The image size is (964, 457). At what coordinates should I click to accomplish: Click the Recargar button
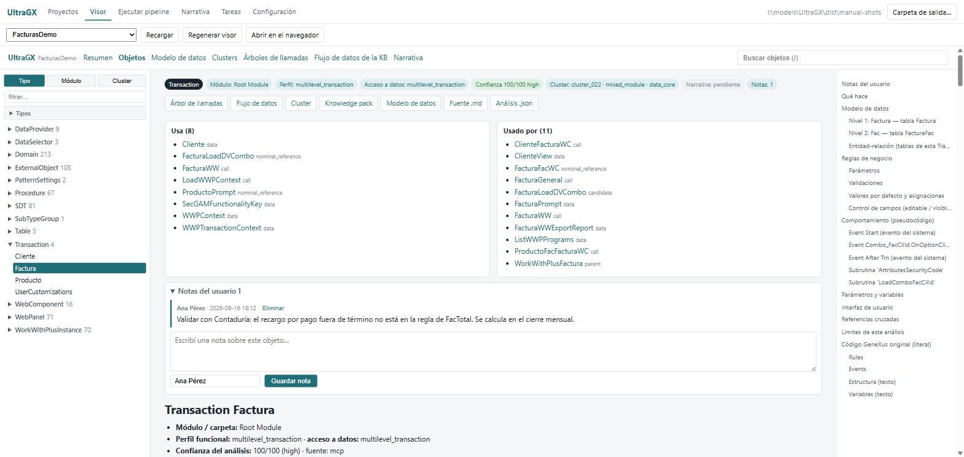pyautogui.click(x=160, y=35)
